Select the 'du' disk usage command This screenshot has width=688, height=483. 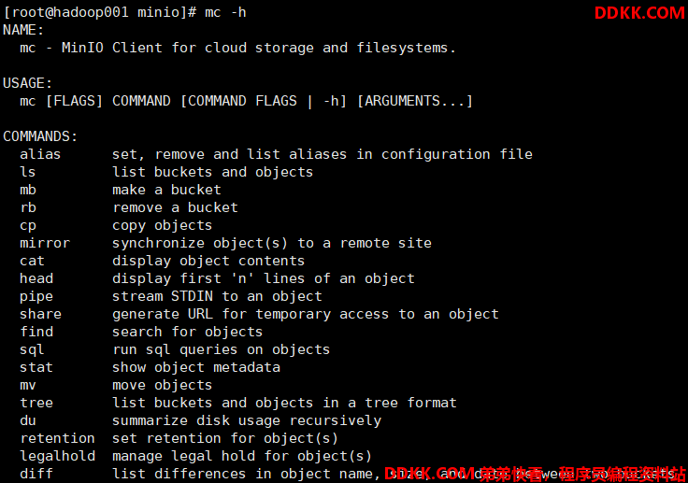[x=28, y=420]
